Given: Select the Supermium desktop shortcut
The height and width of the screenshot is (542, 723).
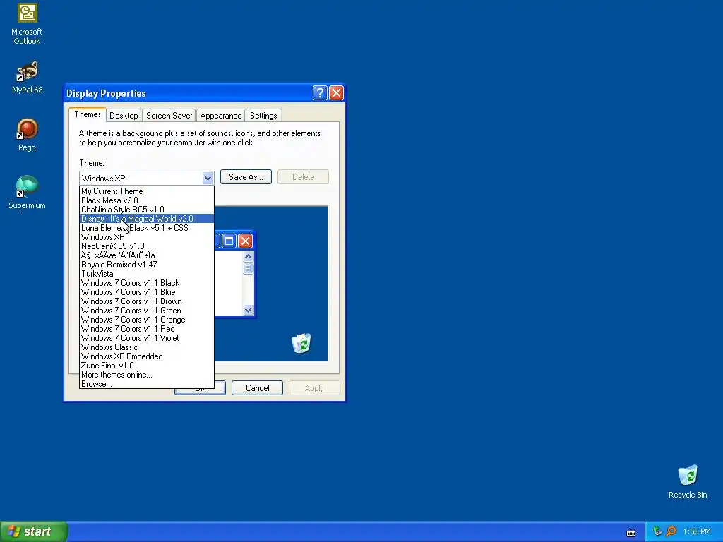Looking at the screenshot, I should click(27, 193).
